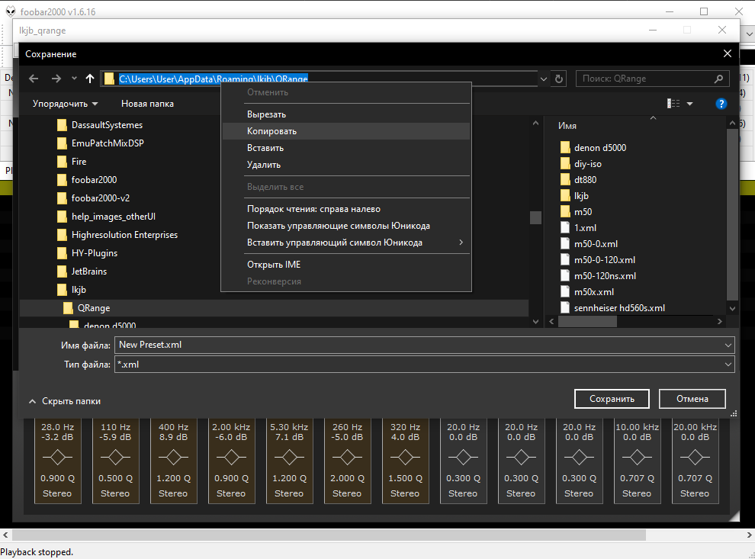Click the folder icon beside DassaultSystemes
This screenshot has width=755, height=559.
[62, 125]
